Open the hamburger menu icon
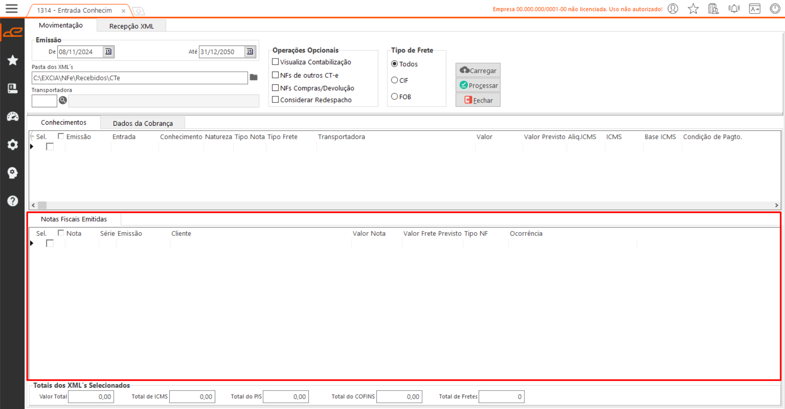Screen dimensions: 785x409 coord(11,9)
